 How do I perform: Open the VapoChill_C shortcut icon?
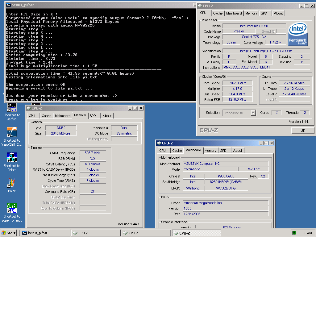click(x=12, y=132)
